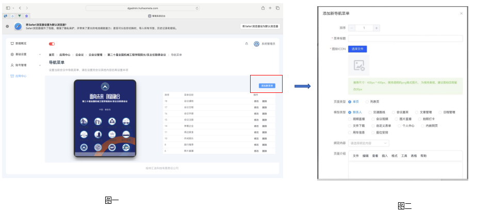The image size is (477, 212).
Task: Open the 表格 editor menu
Action: tap(414, 156)
